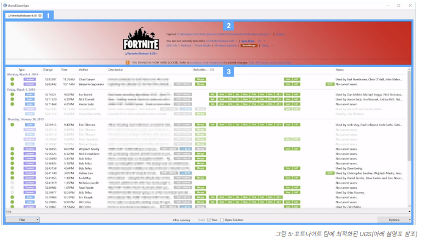422x241 pixels.
Task: Click the MCP badge beside Adrian Lim's status
Action: pyautogui.click(x=330, y=173)
